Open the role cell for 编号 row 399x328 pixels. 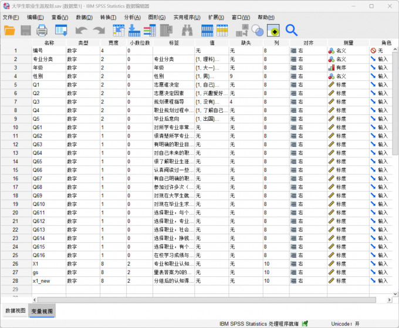pyautogui.click(x=384, y=51)
